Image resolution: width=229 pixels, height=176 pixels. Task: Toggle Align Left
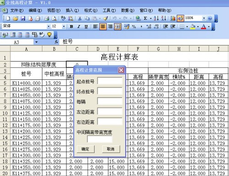coord(95,27)
